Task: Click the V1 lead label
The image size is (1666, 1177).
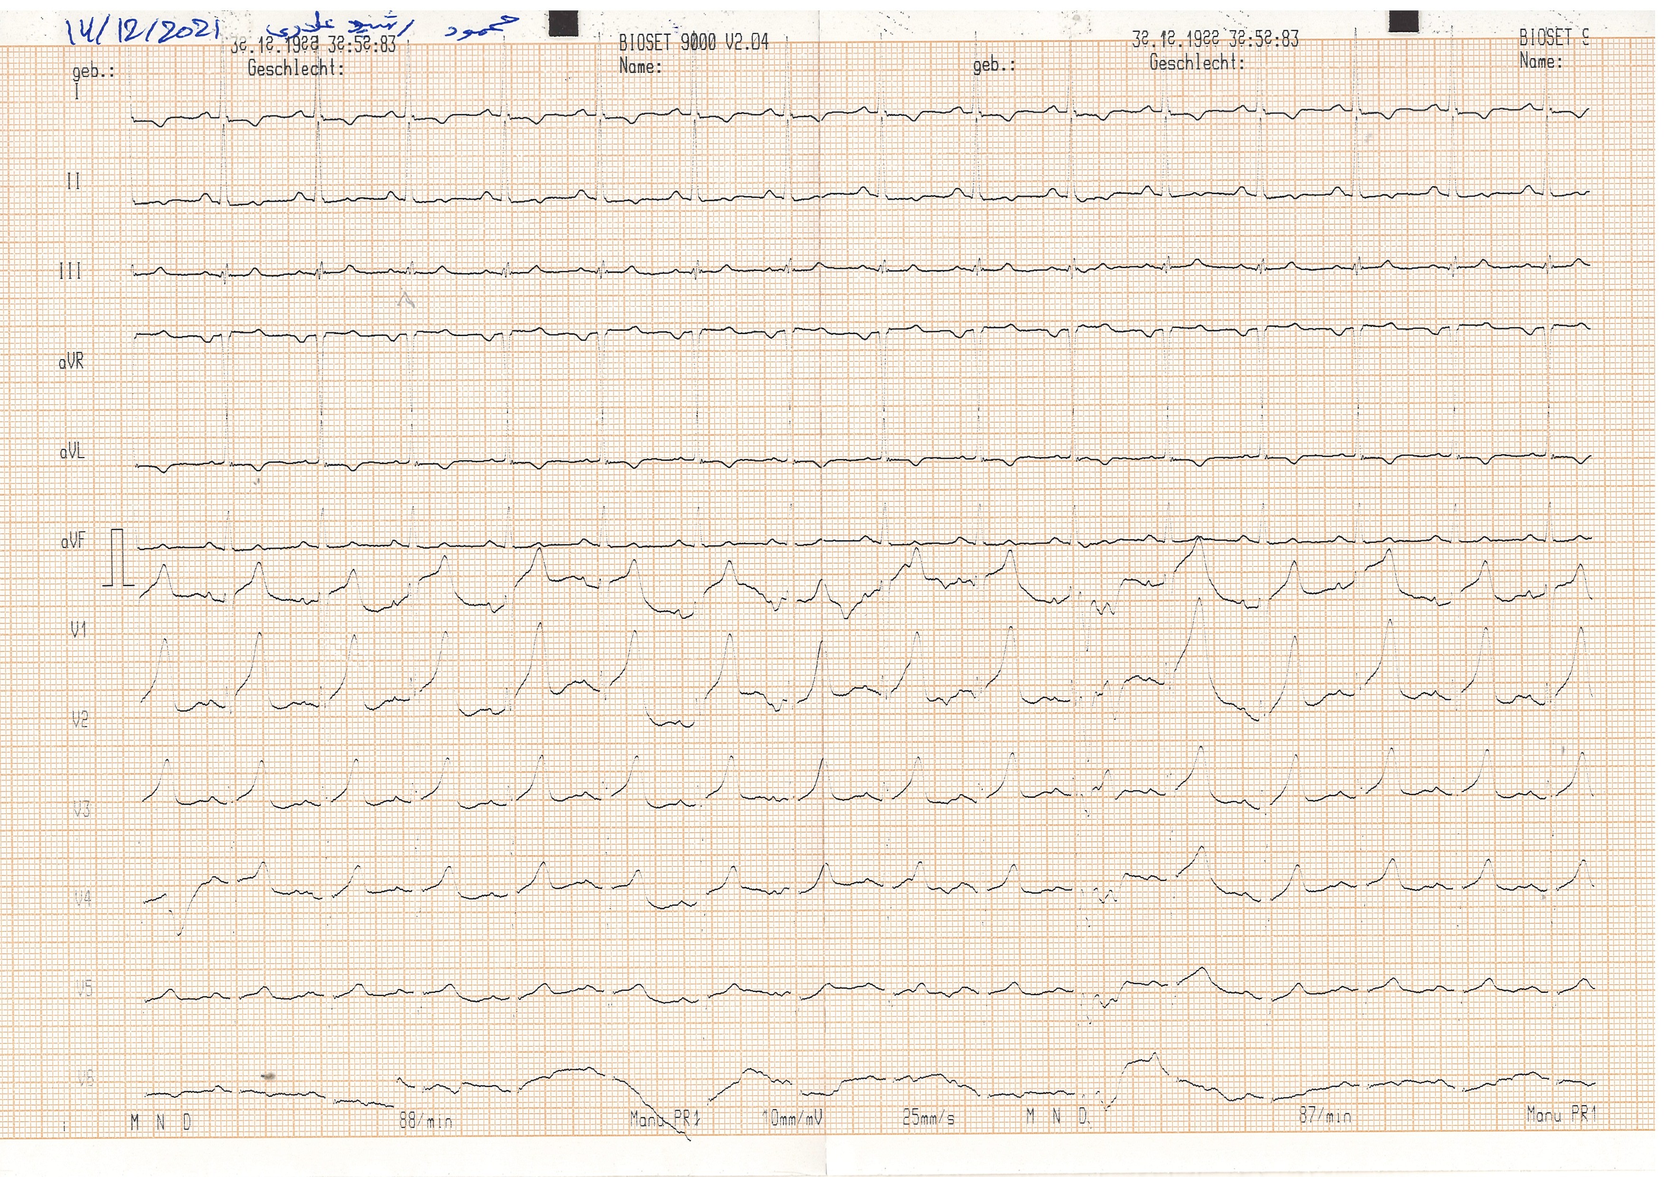Action: (78, 629)
